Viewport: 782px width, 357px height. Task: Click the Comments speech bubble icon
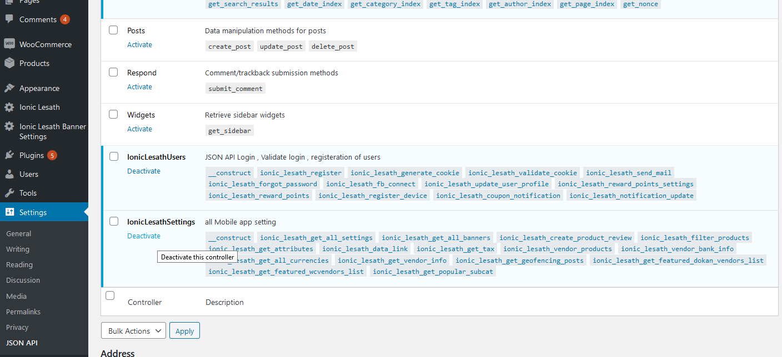tap(9, 19)
